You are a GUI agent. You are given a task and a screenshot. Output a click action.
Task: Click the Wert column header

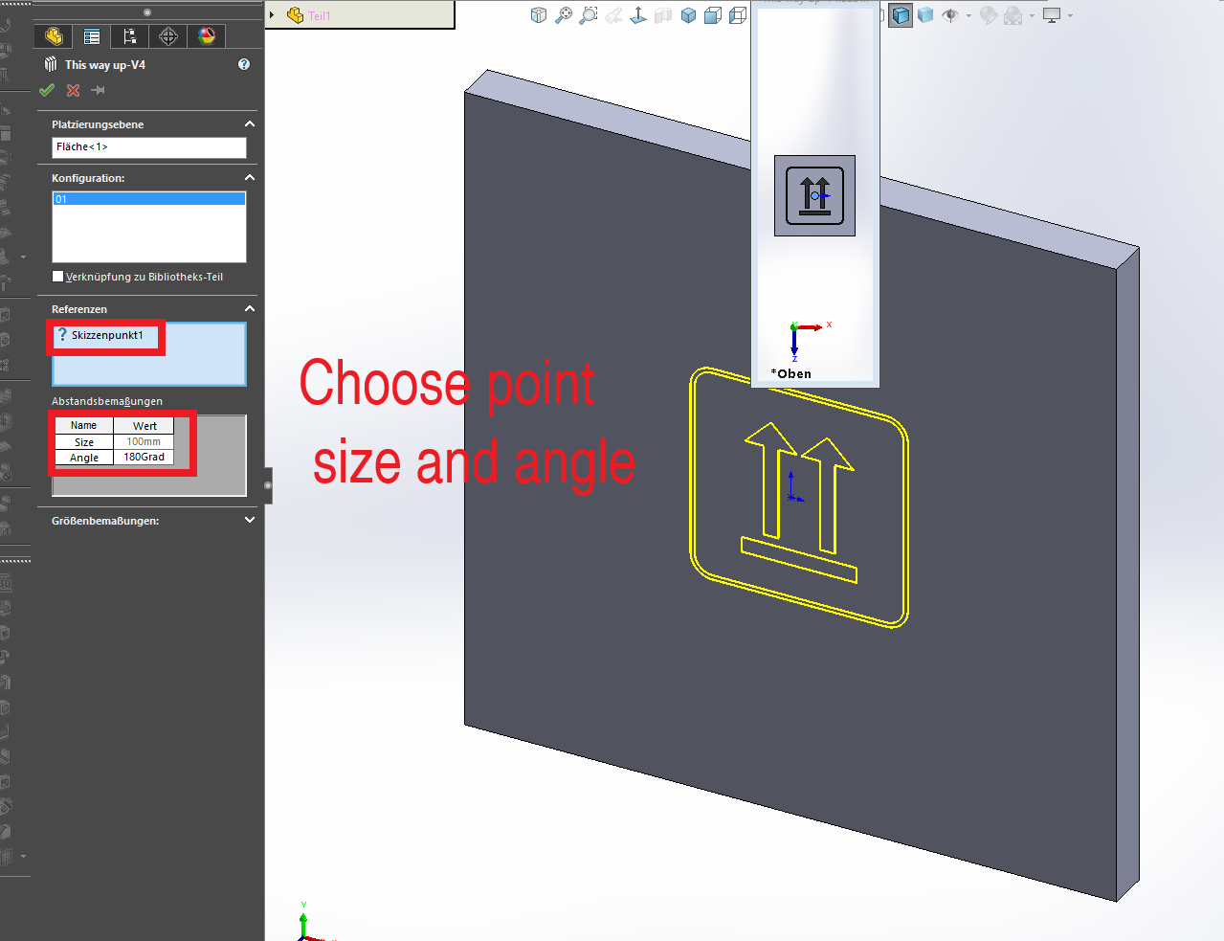coord(145,425)
